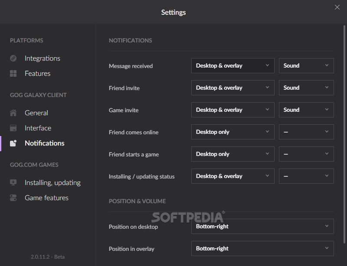Open Game features settings

[x=46, y=198]
